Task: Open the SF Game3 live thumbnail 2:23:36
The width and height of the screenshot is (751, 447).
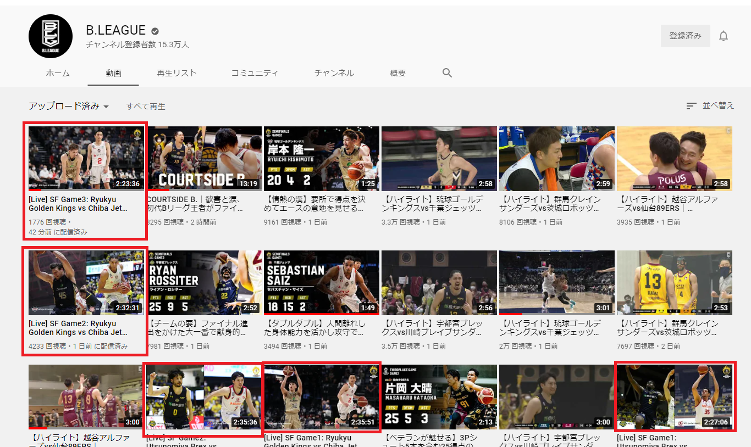Action: pos(86,158)
